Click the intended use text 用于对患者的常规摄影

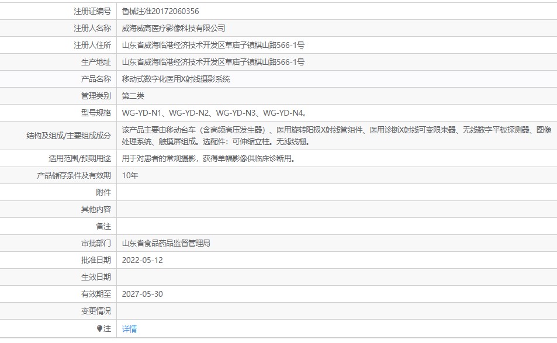[209, 158]
